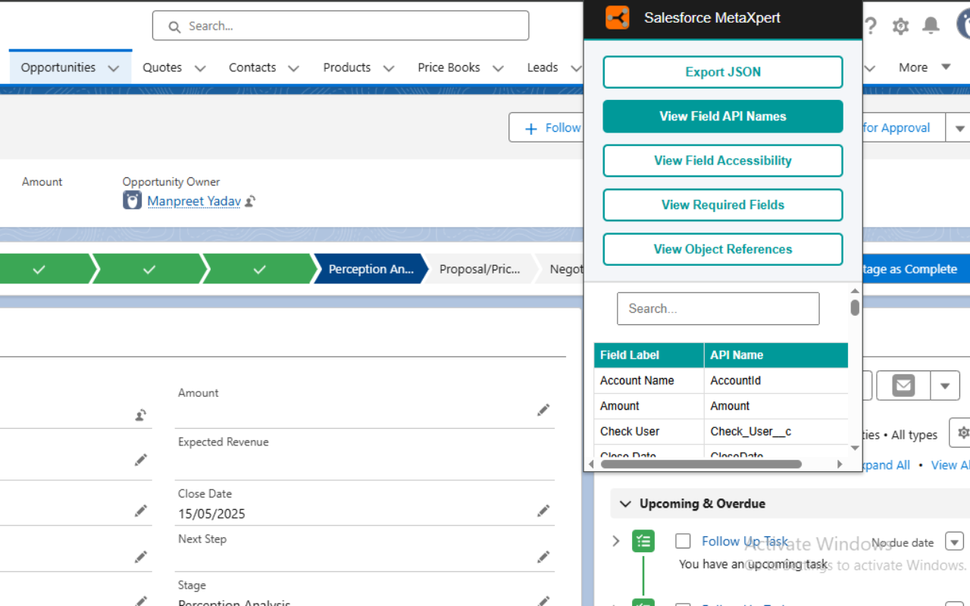Open the Contacts tab dropdown chevron
The height and width of the screenshot is (606, 970).
point(294,68)
